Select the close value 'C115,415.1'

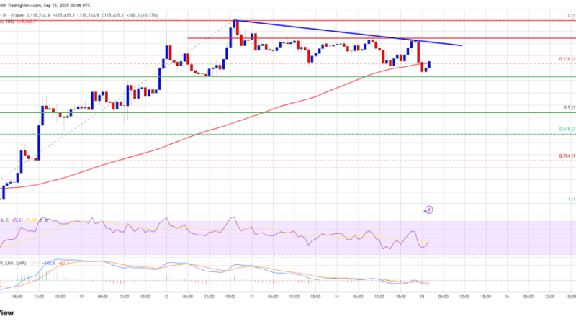coord(112,15)
